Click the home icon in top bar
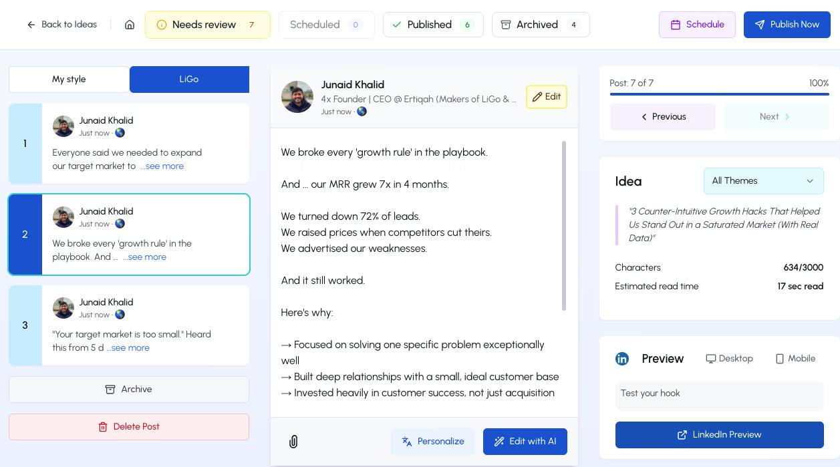 (130, 25)
